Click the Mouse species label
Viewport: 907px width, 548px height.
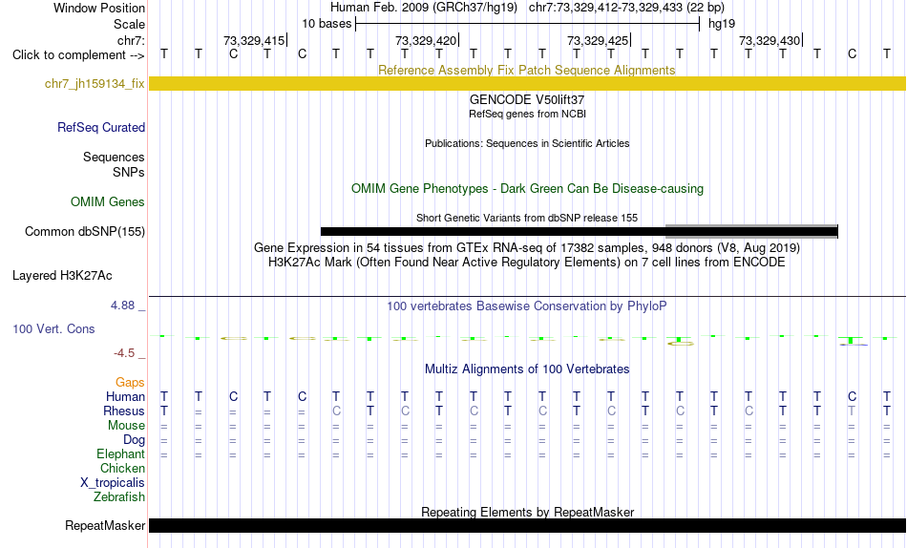[126, 426]
